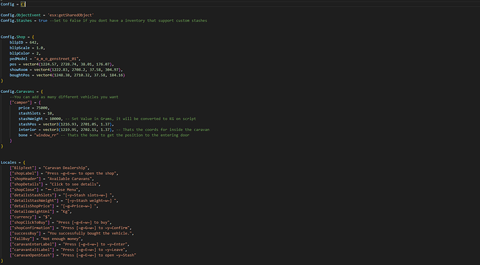Click the comment about custom stashes inventory support

point(128,20)
